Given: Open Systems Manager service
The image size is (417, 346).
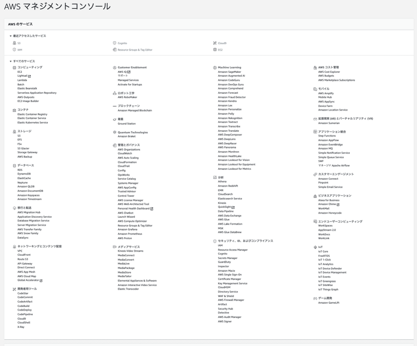Looking at the screenshot, I should click(x=128, y=183).
